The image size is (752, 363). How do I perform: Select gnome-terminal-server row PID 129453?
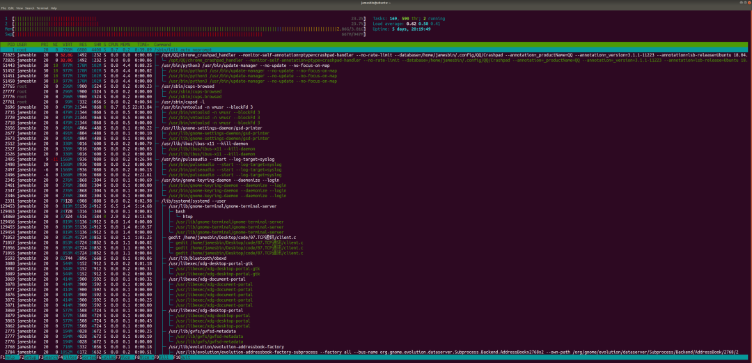click(x=376, y=206)
